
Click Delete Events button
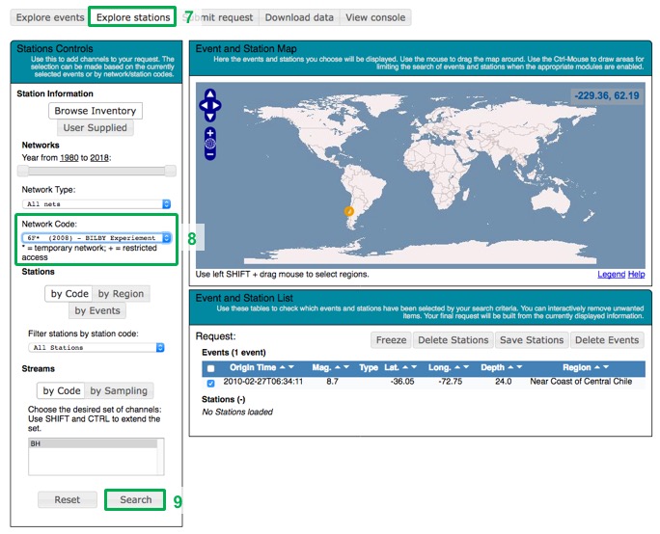click(x=607, y=339)
